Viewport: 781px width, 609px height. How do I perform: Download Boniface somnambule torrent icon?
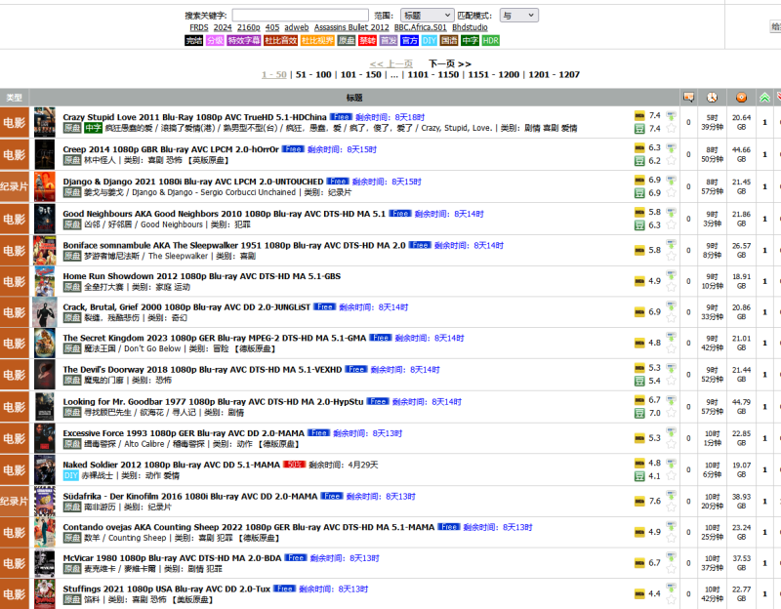[672, 244]
